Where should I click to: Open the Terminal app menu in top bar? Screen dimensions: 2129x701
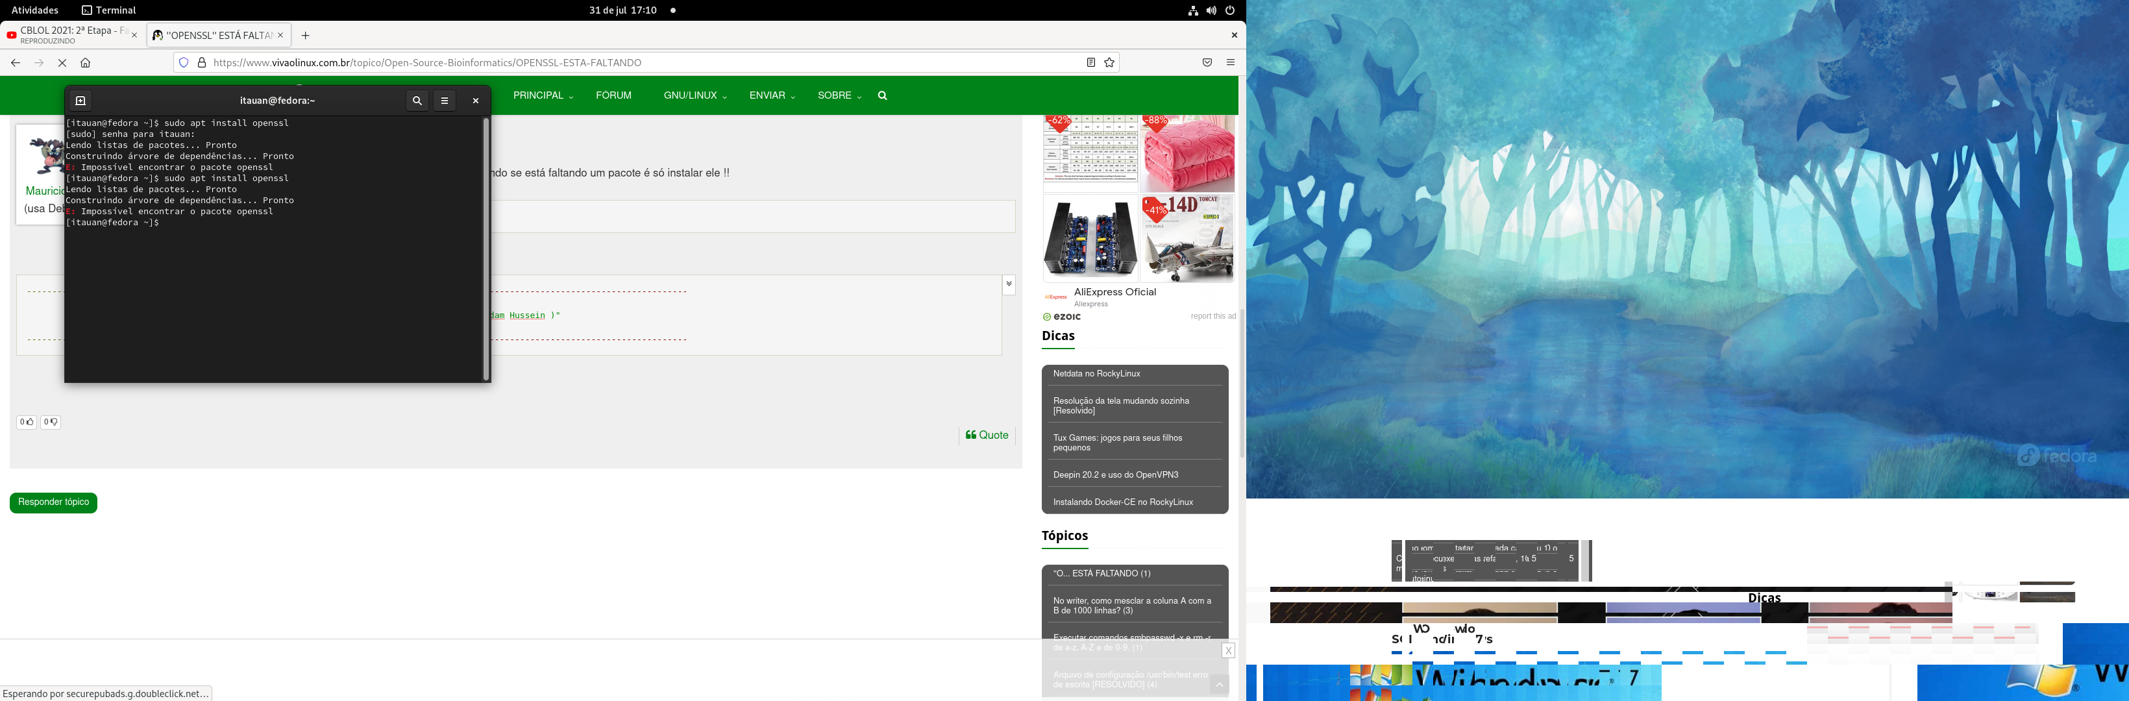point(109,10)
